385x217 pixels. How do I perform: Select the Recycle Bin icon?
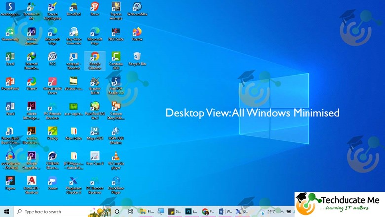[x=137, y=58]
